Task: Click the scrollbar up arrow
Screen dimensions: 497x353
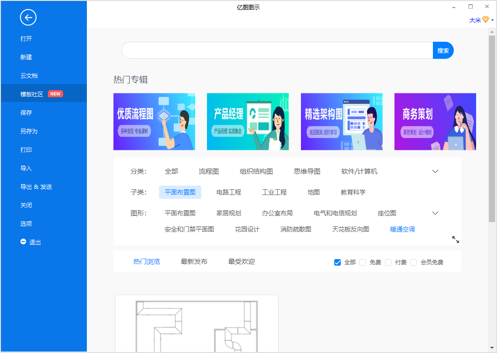Action: coord(492,32)
